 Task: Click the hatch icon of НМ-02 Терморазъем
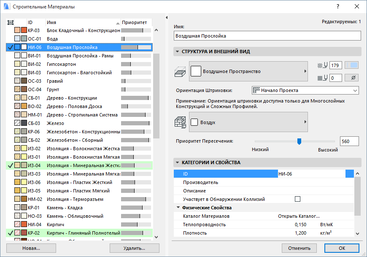pos(17,199)
